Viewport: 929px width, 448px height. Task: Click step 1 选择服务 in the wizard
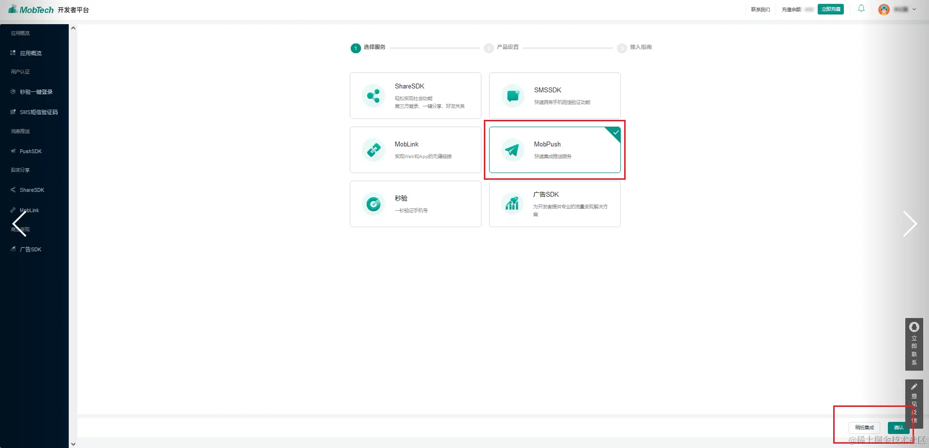[x=368, y=47]
